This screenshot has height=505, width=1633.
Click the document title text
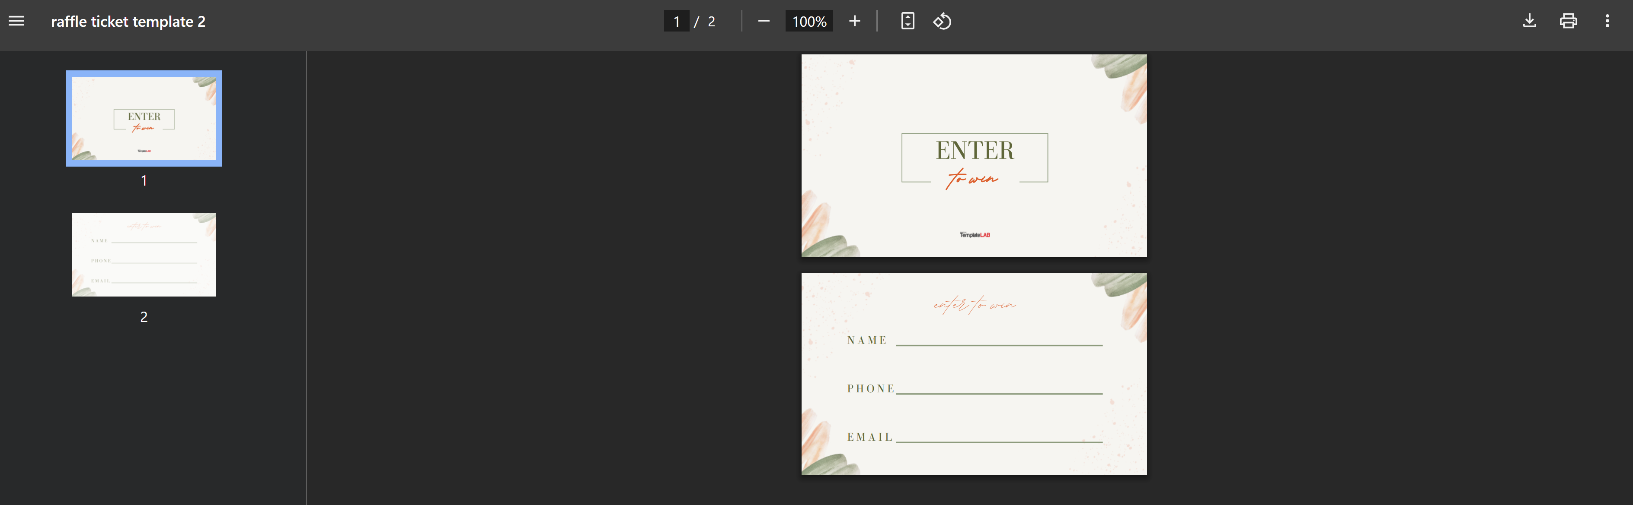[x=128, y=22]
